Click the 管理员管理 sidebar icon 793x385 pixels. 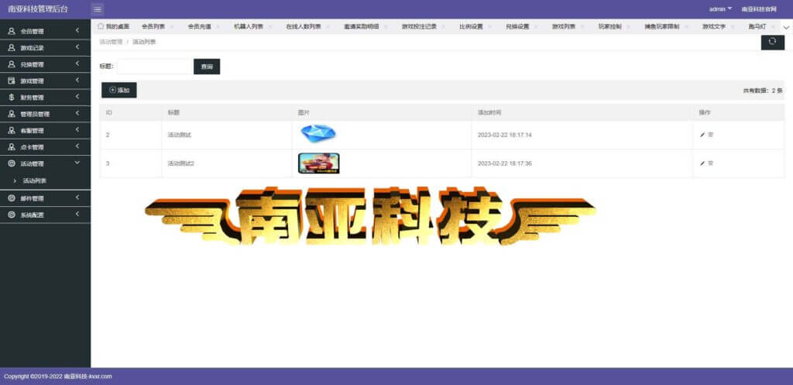click(12, 115)
